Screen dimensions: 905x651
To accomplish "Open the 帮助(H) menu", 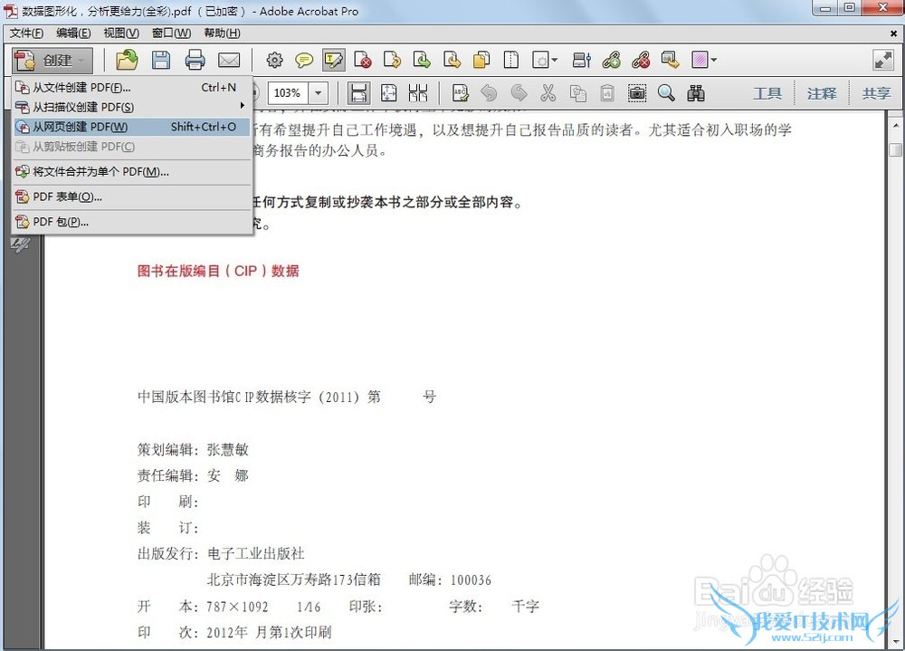I will point(223,34).
